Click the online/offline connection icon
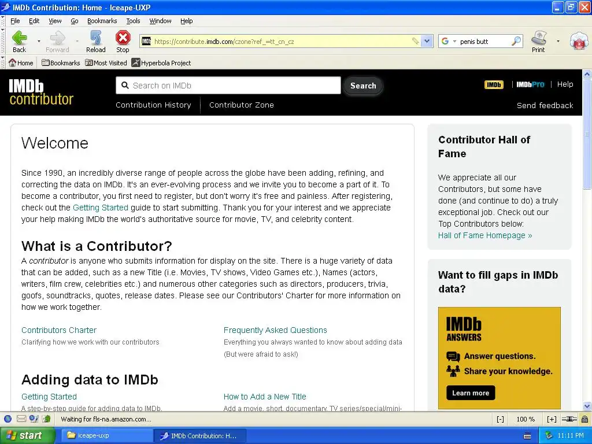This screenshot has height=444, width=592. click(569, 419)
